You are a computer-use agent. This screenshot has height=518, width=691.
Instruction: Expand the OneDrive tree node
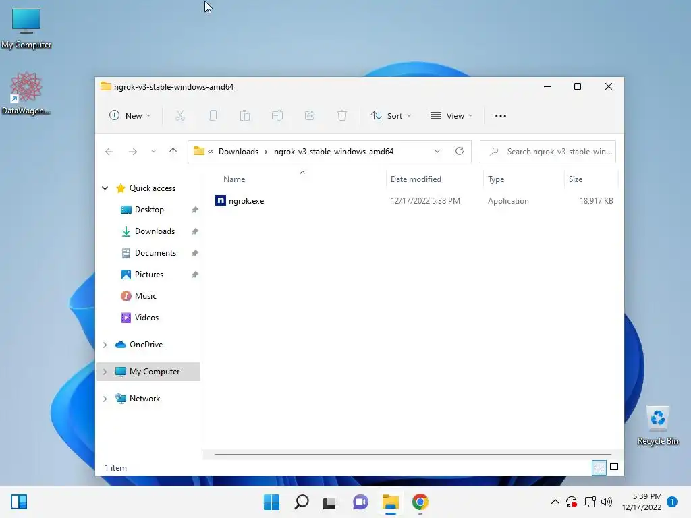(x=105, y=345)
